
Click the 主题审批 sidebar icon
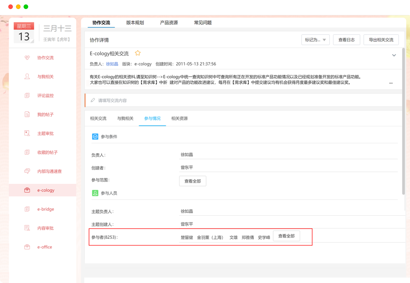coord(27,133)
